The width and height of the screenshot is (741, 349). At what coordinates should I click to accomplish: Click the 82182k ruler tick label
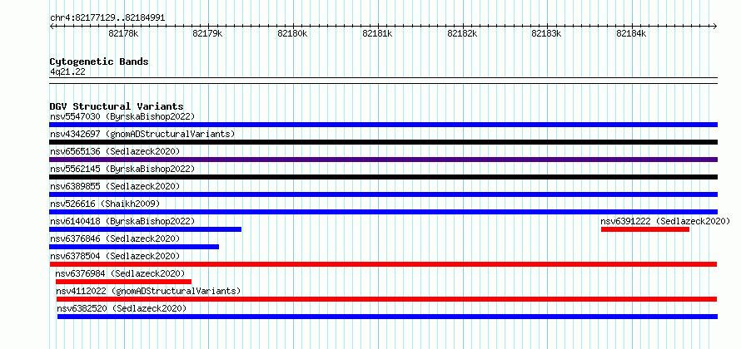[x=462, y=33]
